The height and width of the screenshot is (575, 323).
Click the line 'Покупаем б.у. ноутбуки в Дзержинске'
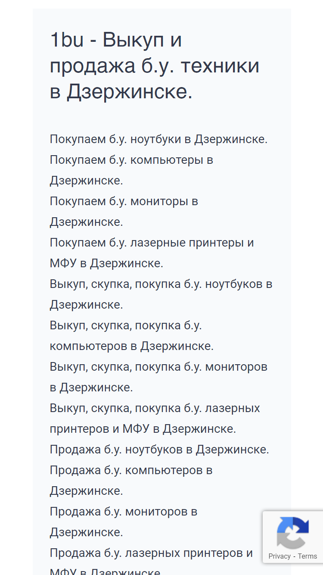pos(159,140)
